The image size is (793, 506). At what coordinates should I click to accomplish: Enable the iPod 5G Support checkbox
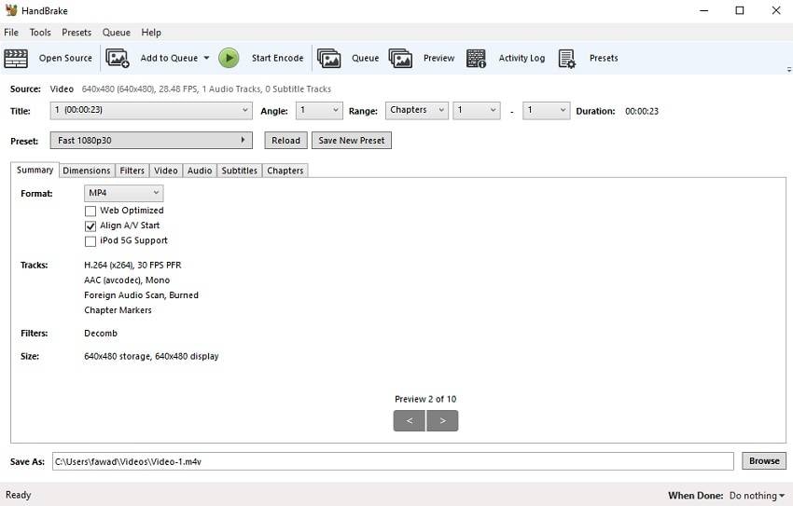(90, 240)
